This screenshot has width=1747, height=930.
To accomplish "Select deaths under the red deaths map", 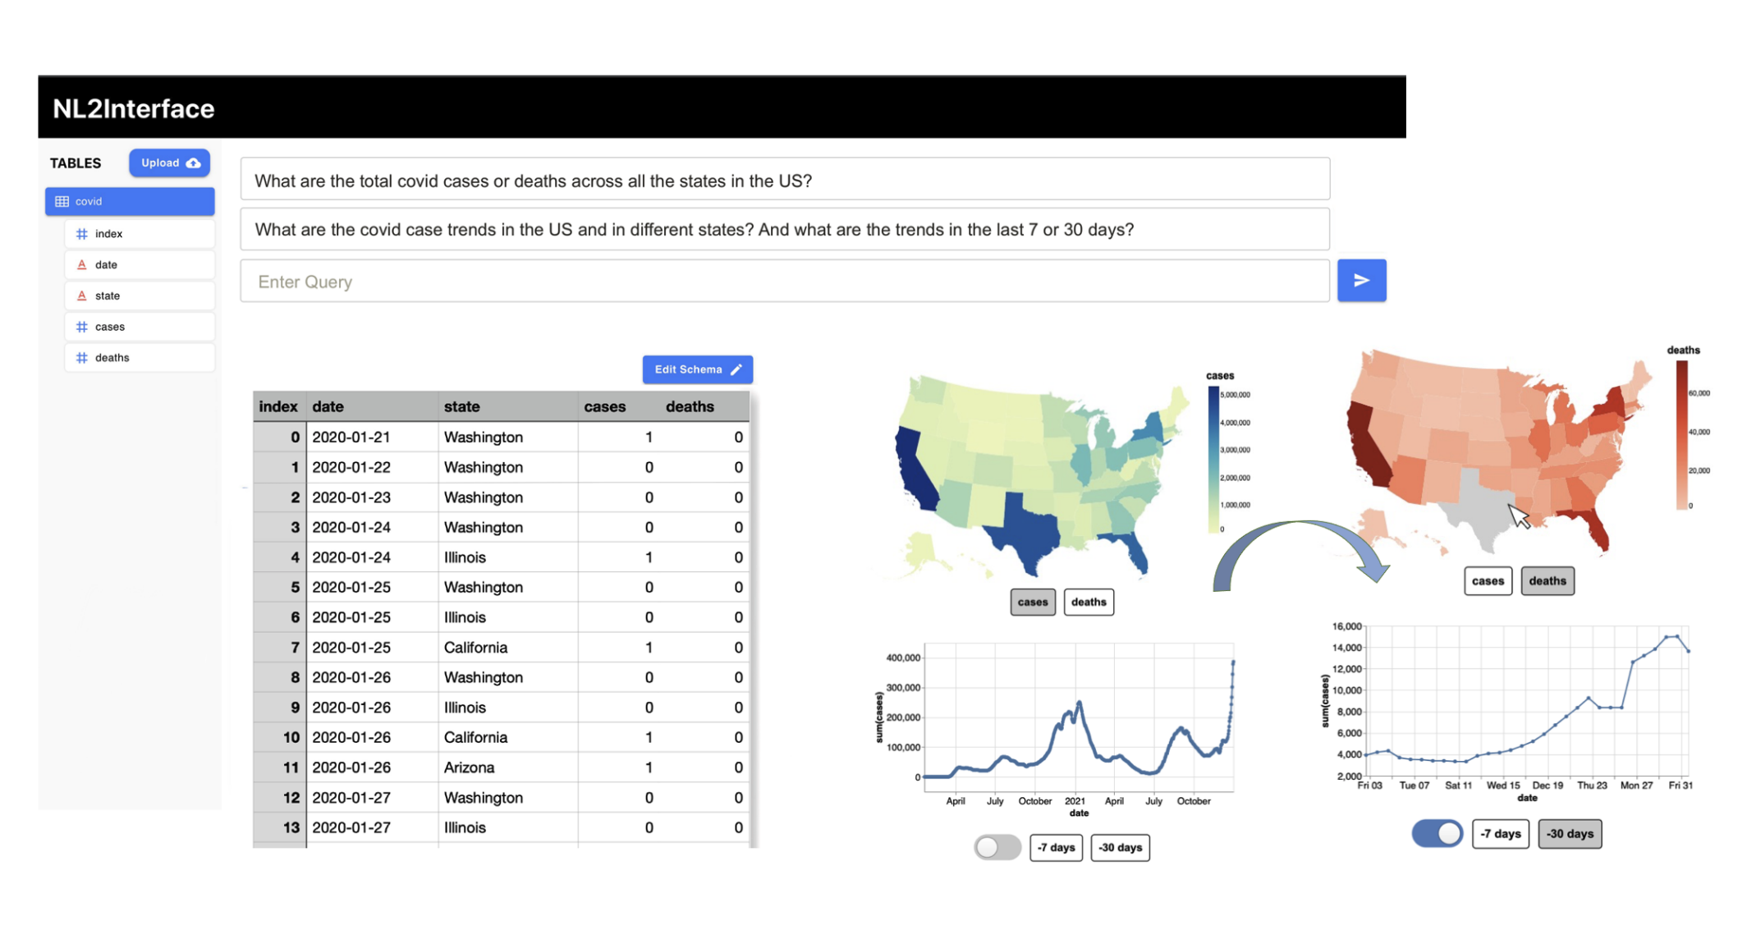I will tap(1548, 581).
